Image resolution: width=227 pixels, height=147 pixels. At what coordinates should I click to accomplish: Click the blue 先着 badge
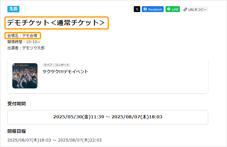(13, 9)
